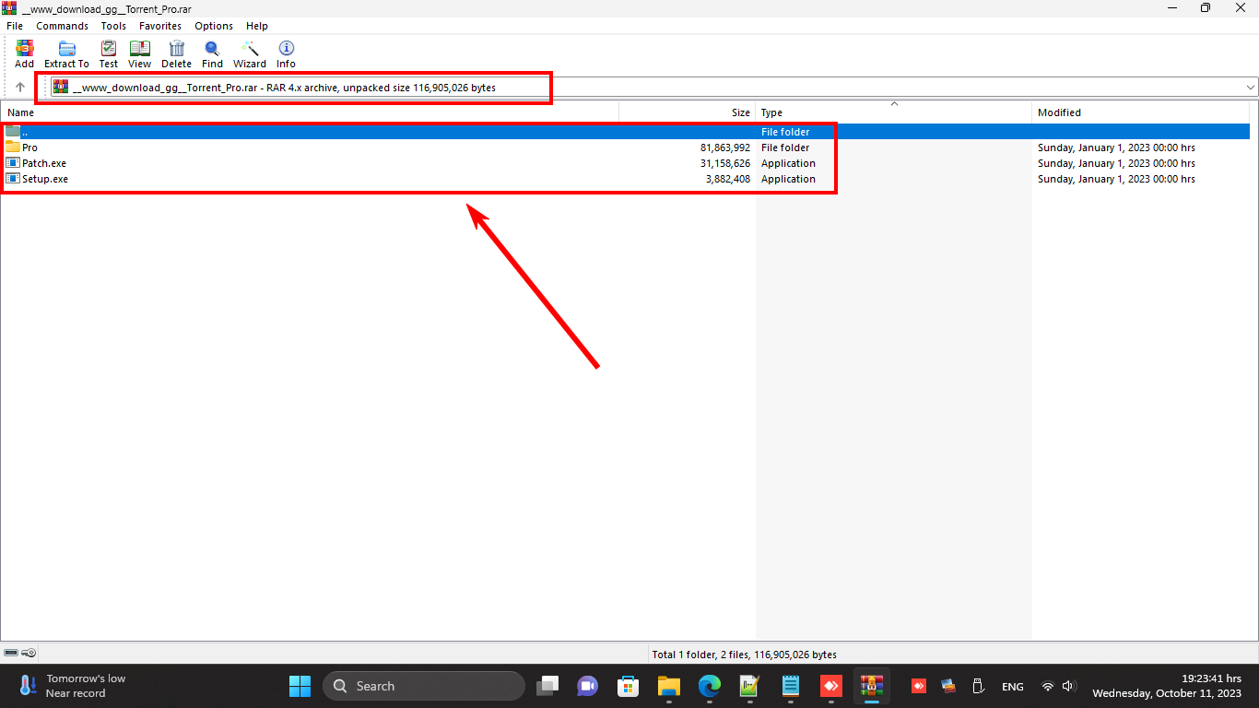Click the red AnyDesk icon in system tray
The image size is (1259, 708).
[x=919, y=686]
